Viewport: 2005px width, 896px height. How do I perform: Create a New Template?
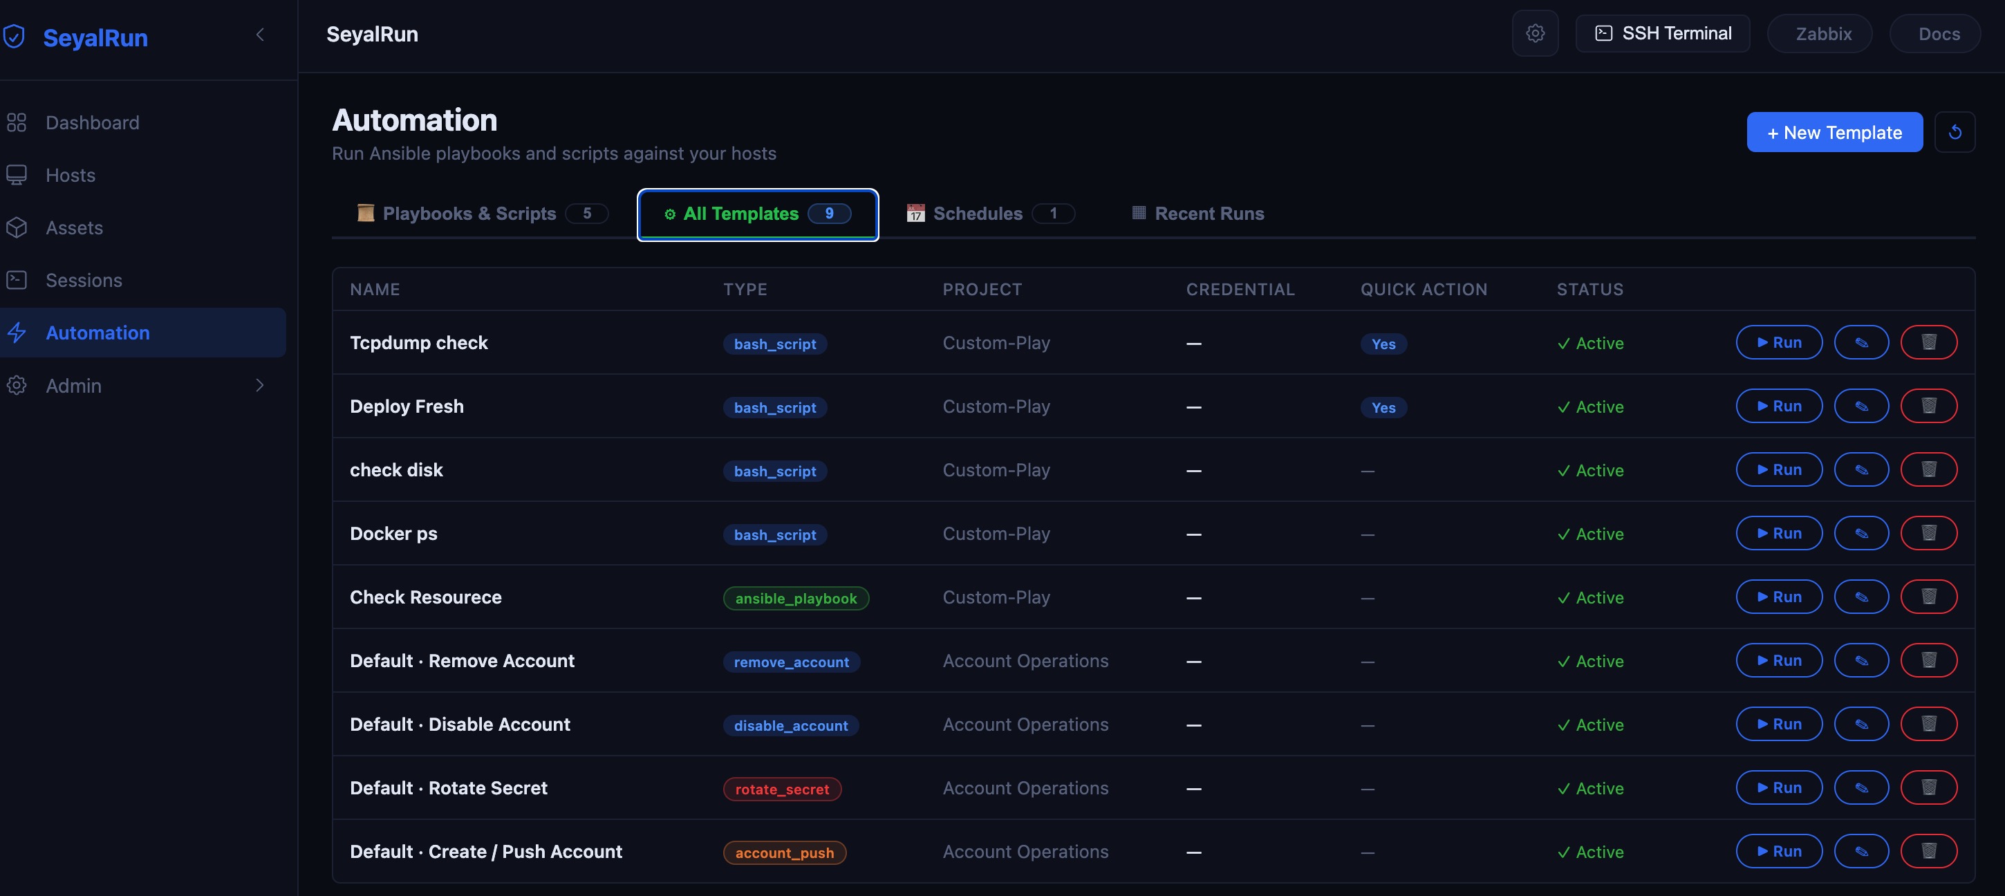(x=1834, y=132)
